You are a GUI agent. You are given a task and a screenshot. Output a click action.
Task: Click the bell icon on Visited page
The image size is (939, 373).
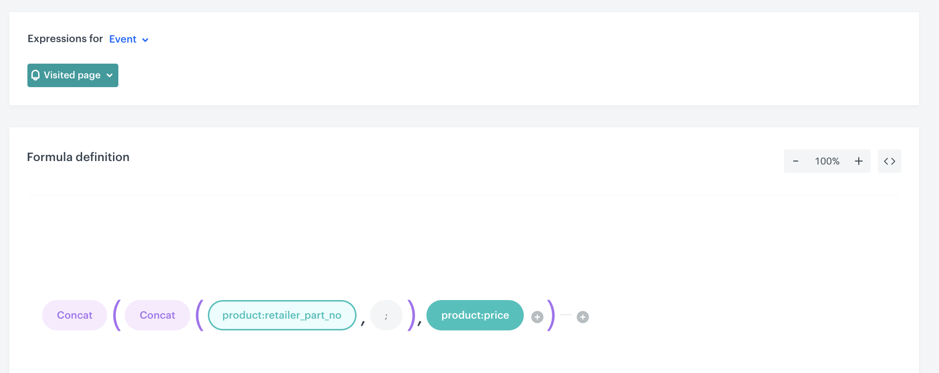[x=36, y=75]
